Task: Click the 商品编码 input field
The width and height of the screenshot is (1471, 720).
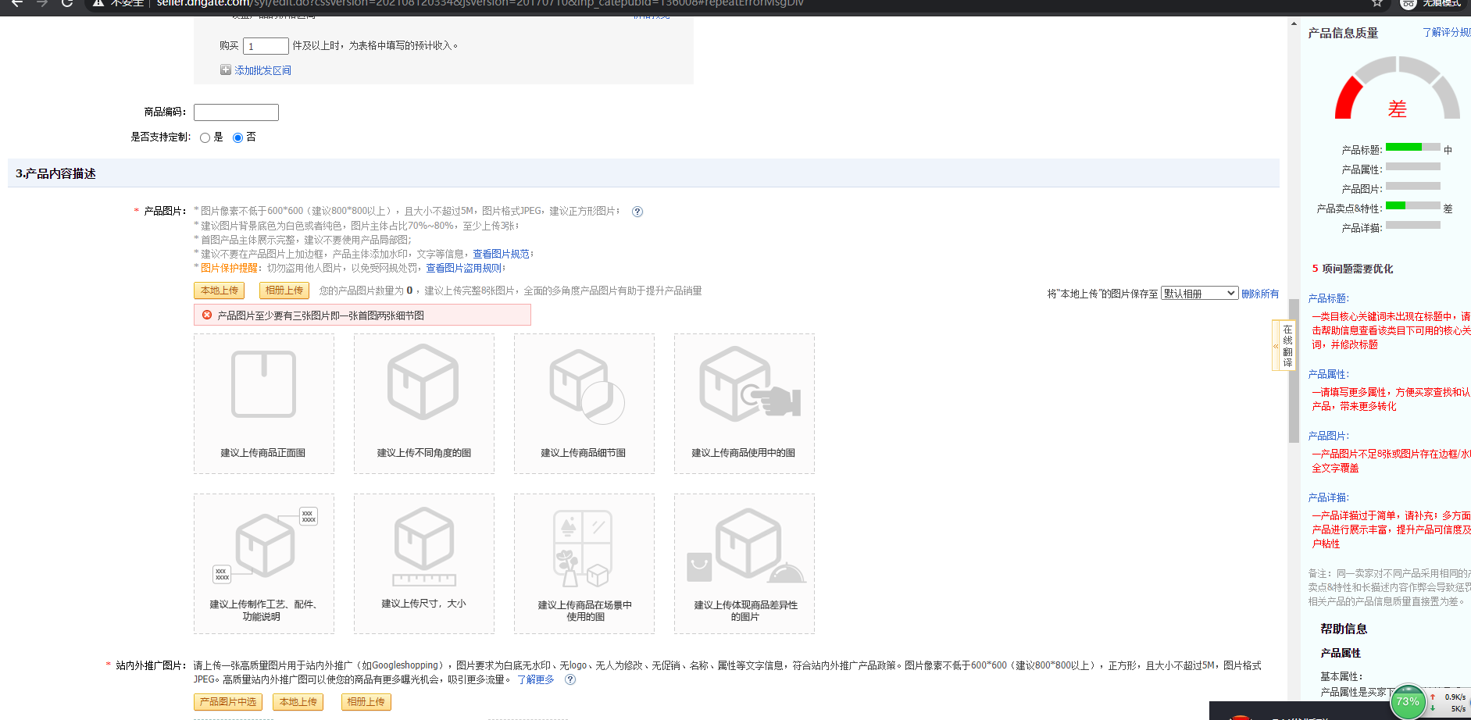Action: click(x=236, y=112)
